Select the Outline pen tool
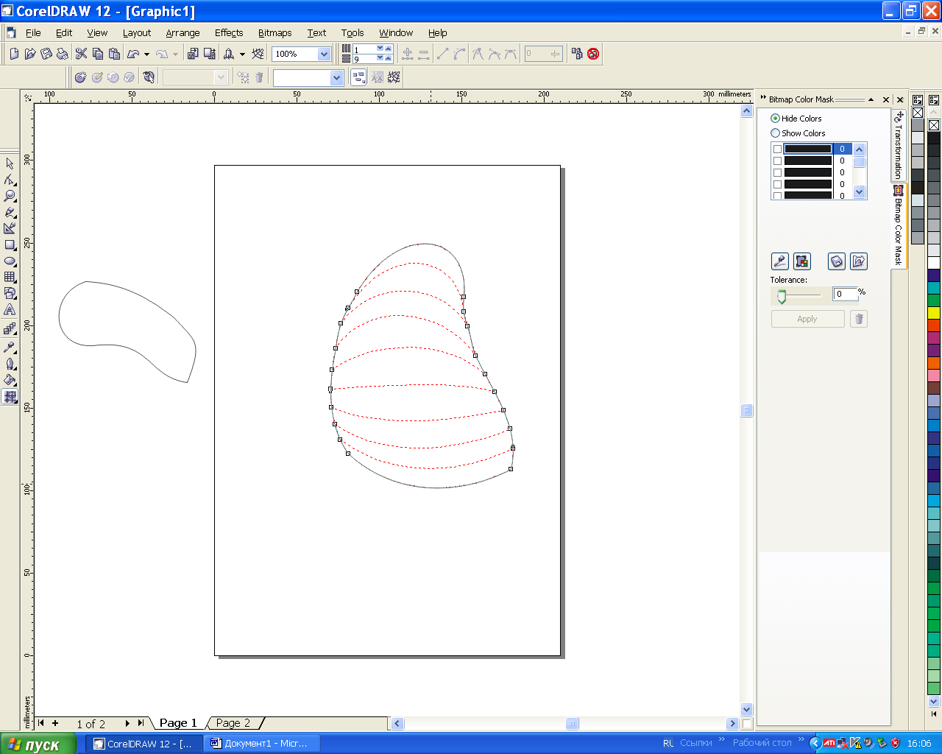 click(10, 363)
